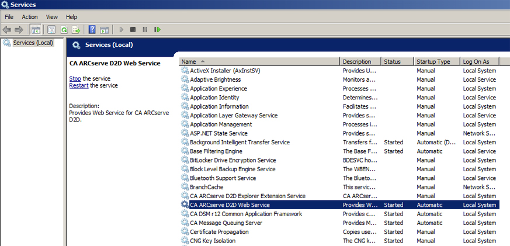Click the Stop Service square icon
This screenshot has width=510, height=246.
coord(133,30)
